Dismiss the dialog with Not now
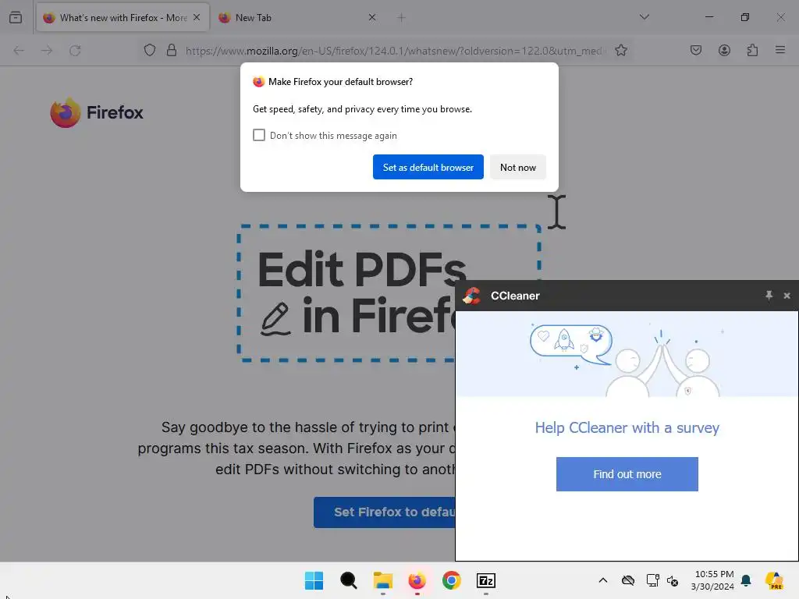799x599 pixels. [518, 167]
